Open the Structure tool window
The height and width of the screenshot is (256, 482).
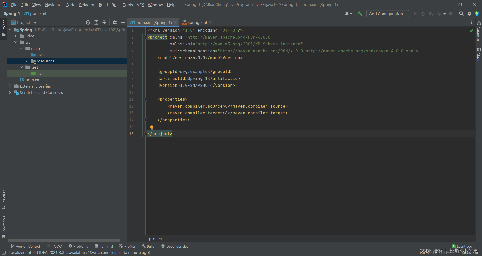(4, 199)
